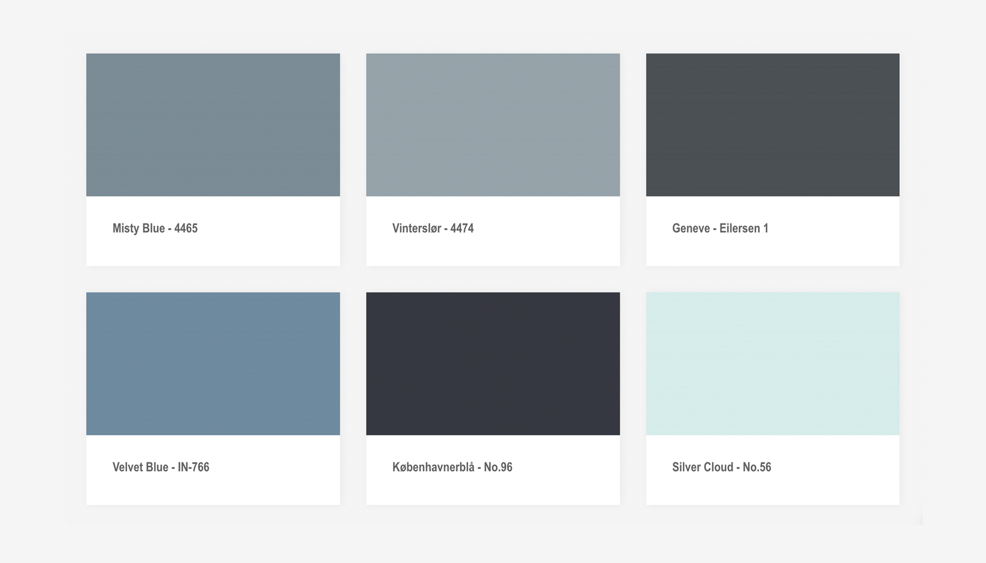The height and width of the screenshot is (563, 986).
Task: Click the color code 4474 text
Action: (462, 229)
